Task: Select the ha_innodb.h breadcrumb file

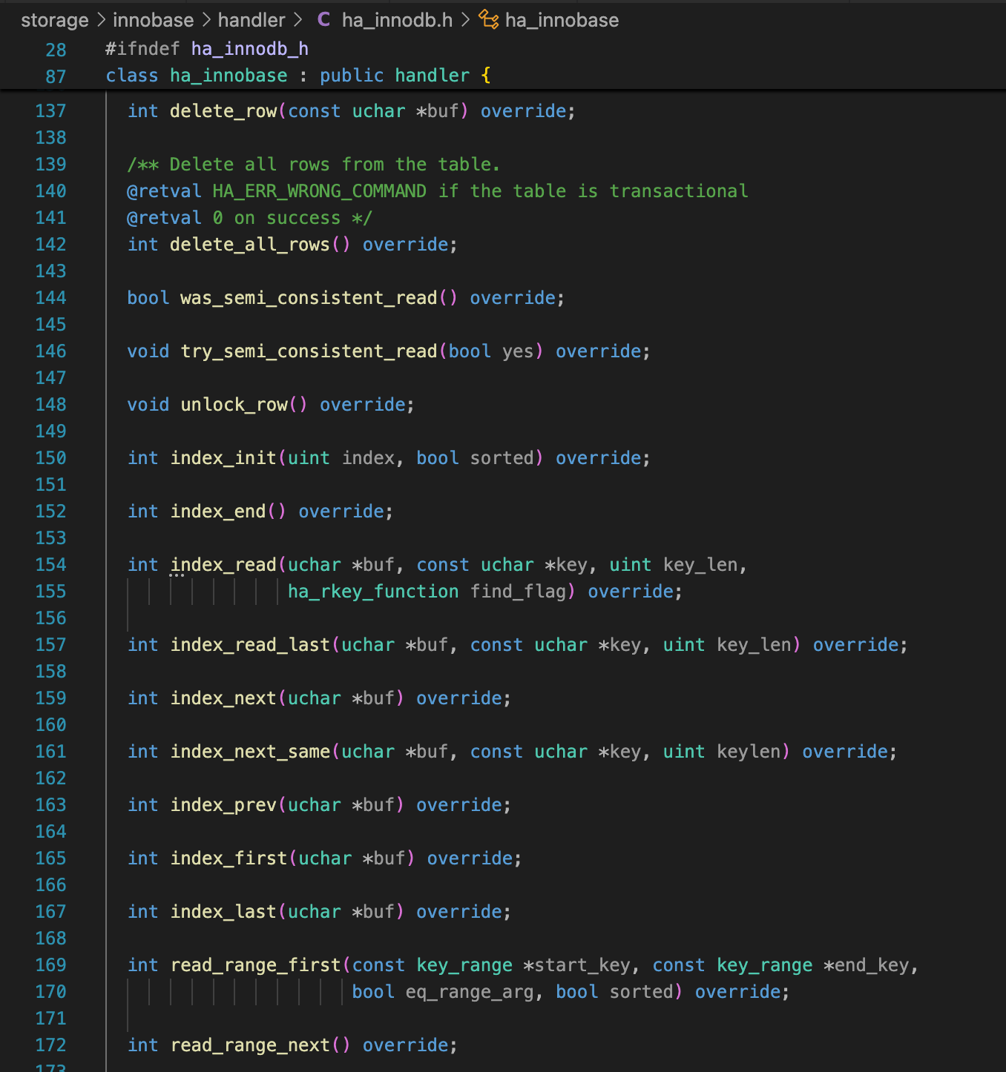Action: pyautogui.click(x=397, y=20)
